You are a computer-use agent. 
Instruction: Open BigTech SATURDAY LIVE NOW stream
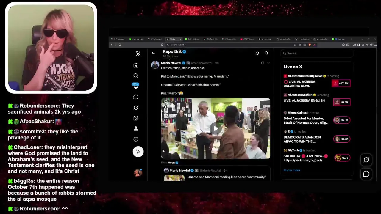coord(305,158)
